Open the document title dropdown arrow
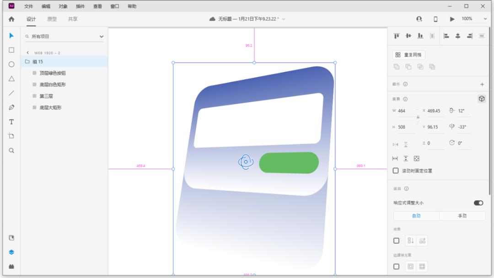 pyautogui.click(x=284, y=19)
